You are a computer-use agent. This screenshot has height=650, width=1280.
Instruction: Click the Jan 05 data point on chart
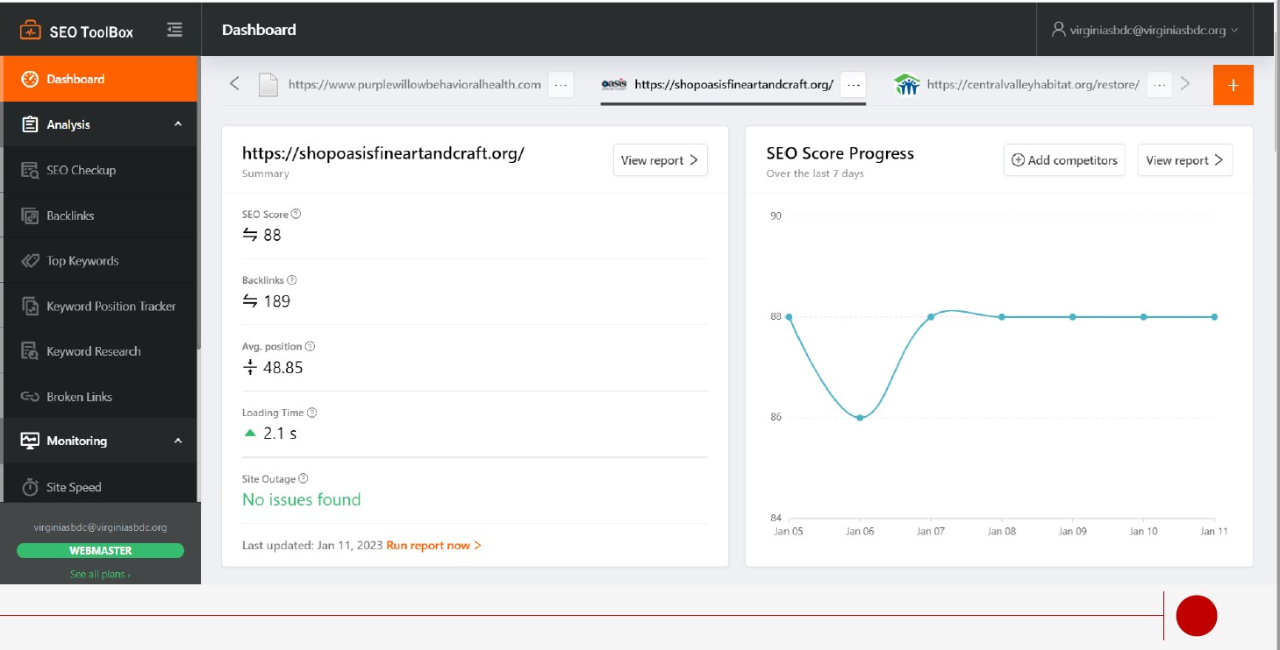789,316
